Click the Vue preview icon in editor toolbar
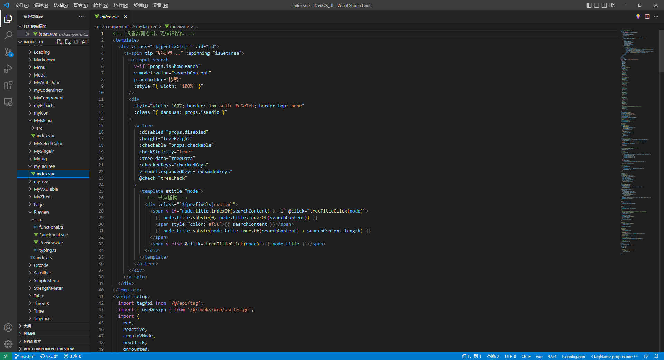The image size is (664, 360). coord(638,17)
